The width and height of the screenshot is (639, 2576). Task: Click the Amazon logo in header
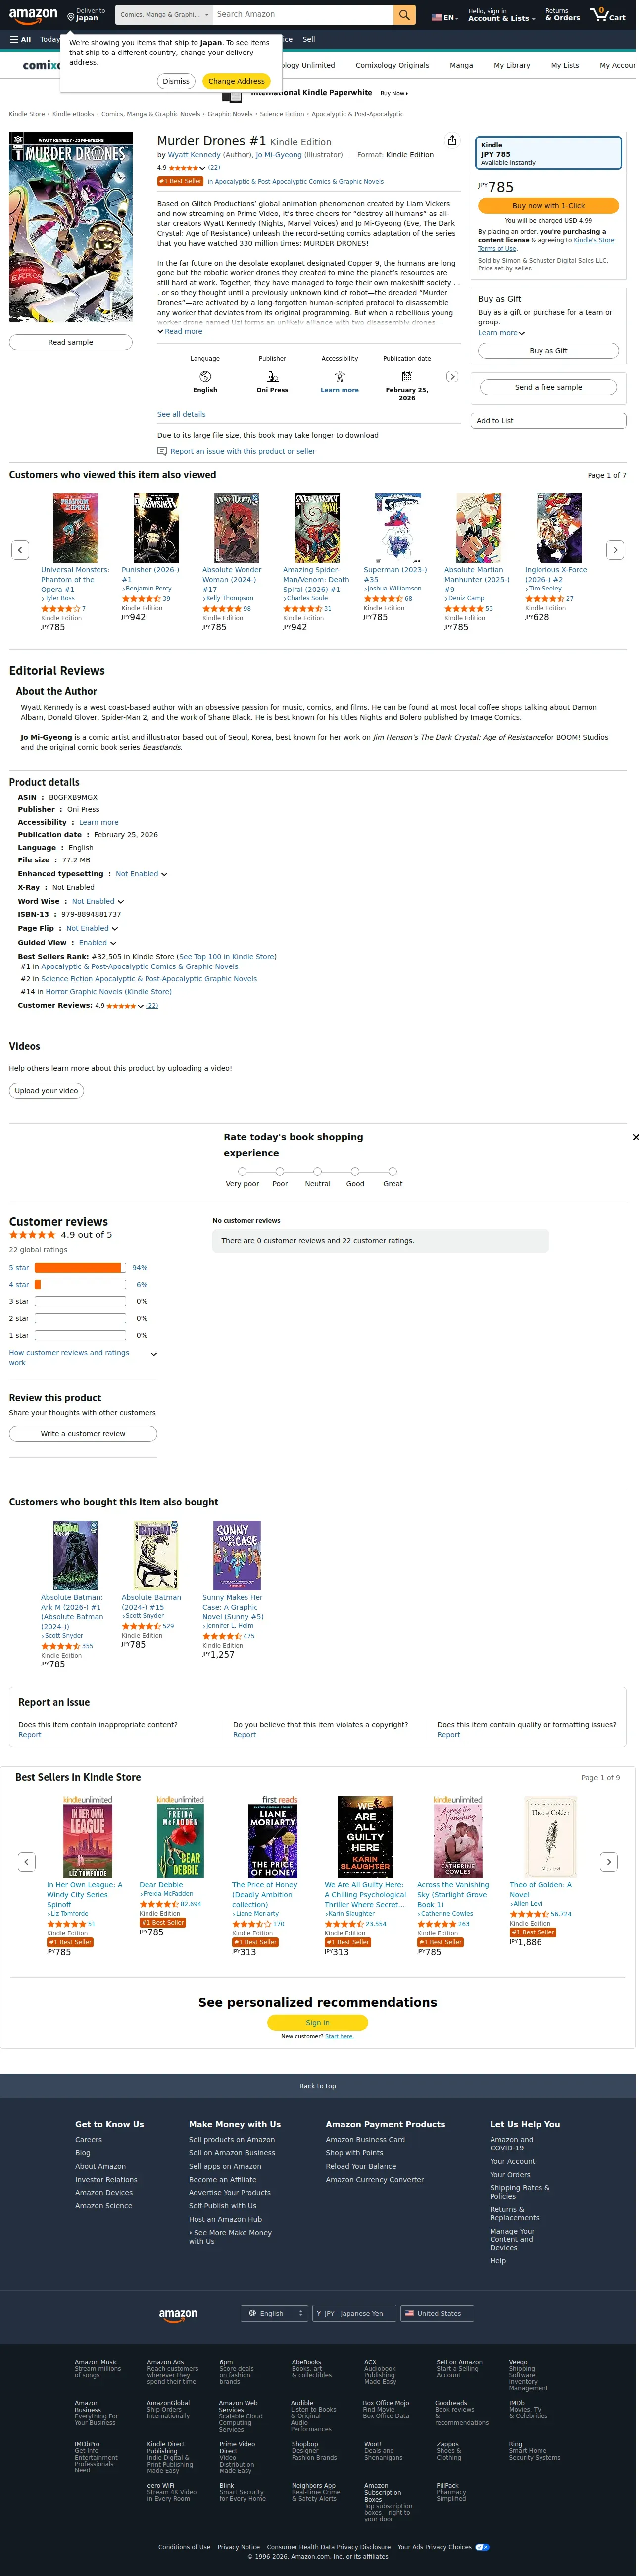pyautogui.click(x=34, y=15)
